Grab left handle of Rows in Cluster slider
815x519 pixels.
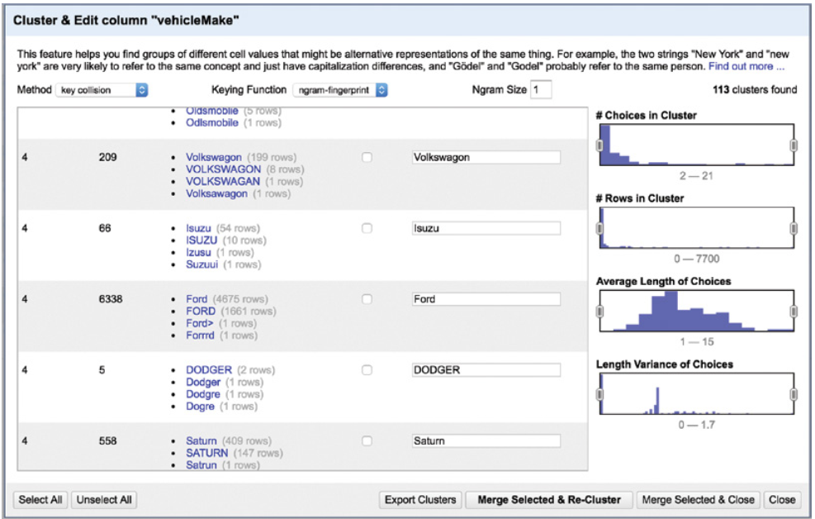[599, 228]
